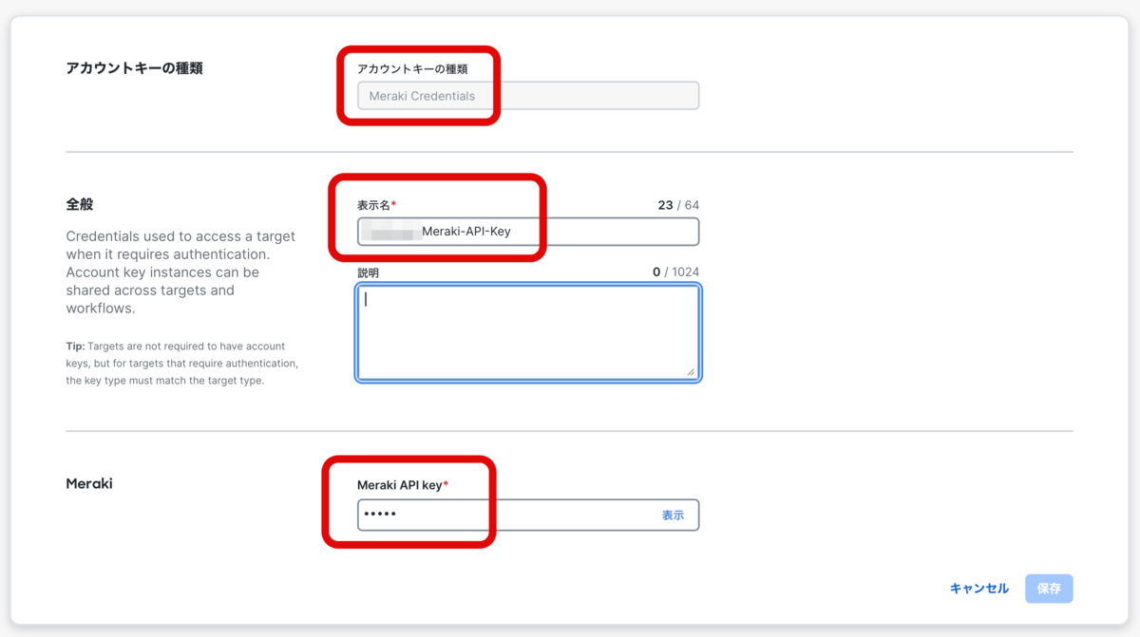Click the small アカウントキーの種類 label above the field
The image size is (1140, 637).
(412, 68)
